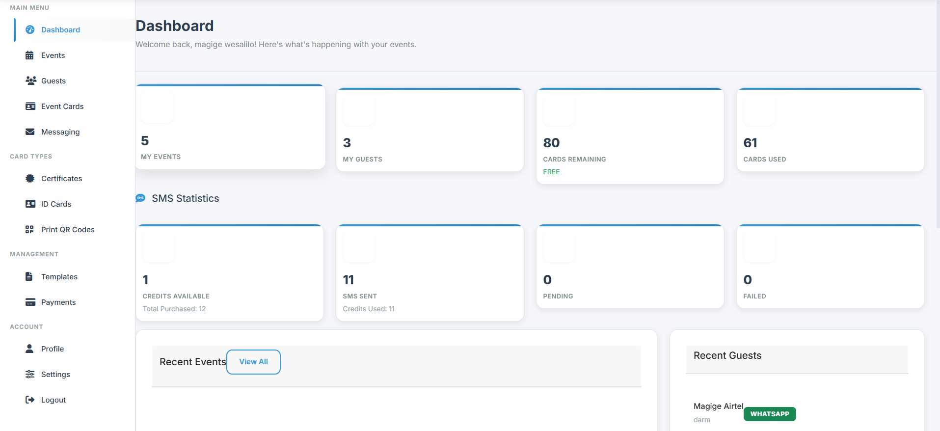Click the FREE label on Cards Remaining
The width and height of the screenshot is (940, 431).
click(551, 172)
